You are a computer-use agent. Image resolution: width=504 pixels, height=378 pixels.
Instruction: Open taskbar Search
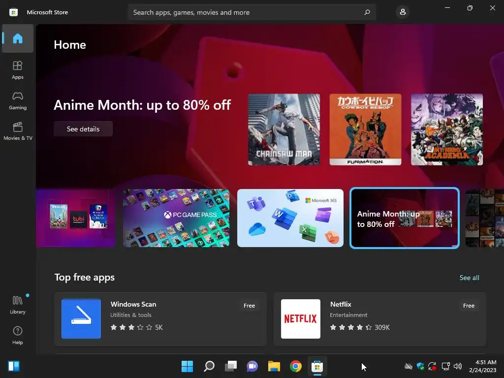[x=209, y=366]
